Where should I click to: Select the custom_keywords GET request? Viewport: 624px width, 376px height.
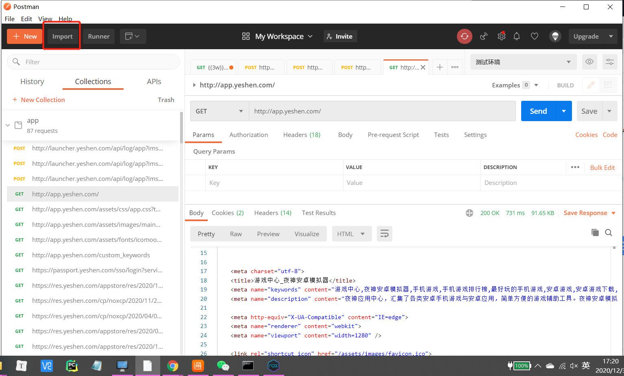point(93,255)
